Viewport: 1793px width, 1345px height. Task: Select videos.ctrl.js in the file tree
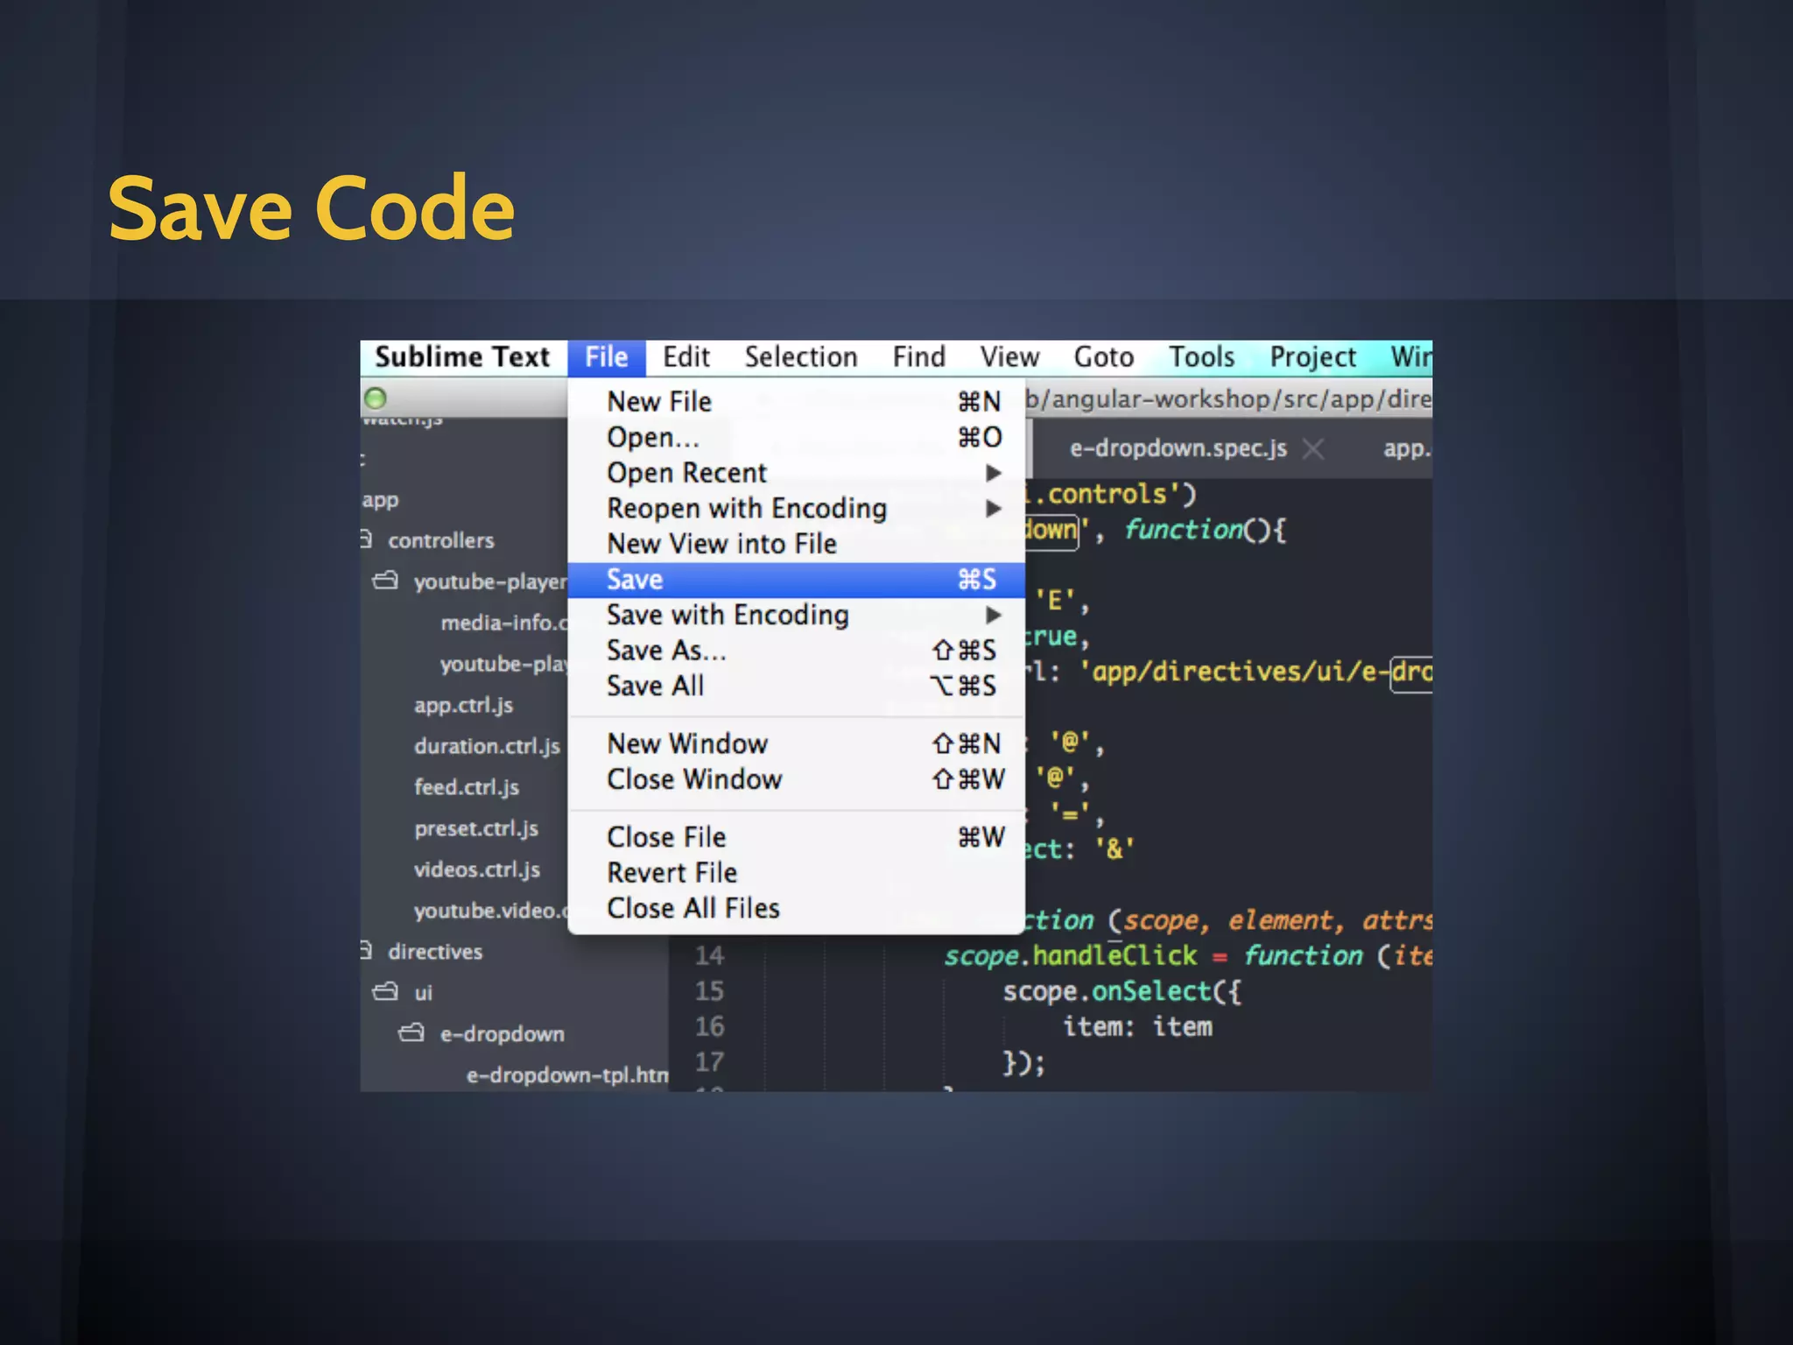coord(477,870)
